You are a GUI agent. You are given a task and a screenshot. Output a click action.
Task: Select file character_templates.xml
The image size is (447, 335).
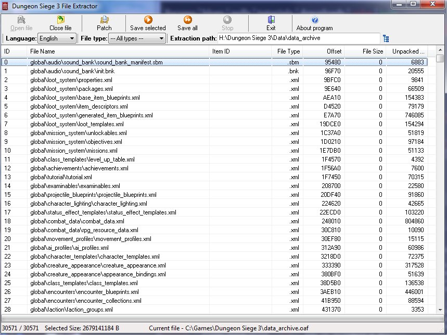coord(214,257)
